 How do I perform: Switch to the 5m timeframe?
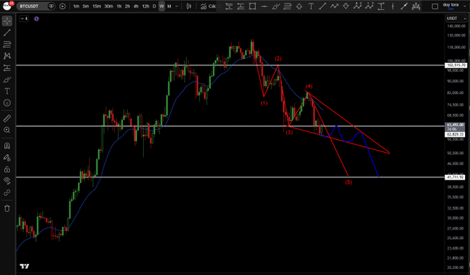point(86,6)
